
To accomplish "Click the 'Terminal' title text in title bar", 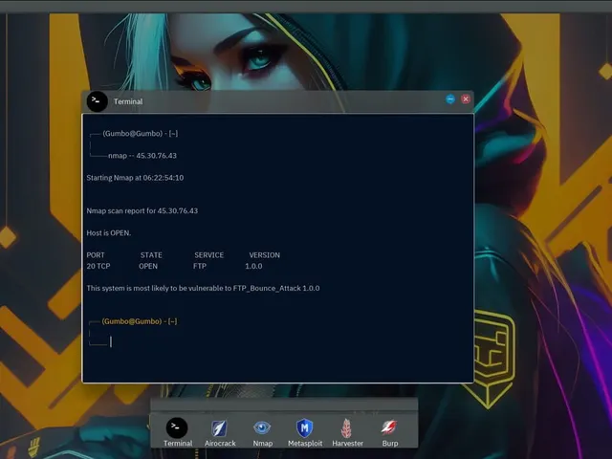I will [x=128, y=101].
